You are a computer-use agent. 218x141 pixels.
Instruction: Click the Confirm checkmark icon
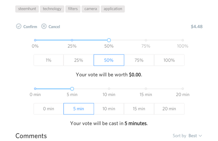click(19, 26)
